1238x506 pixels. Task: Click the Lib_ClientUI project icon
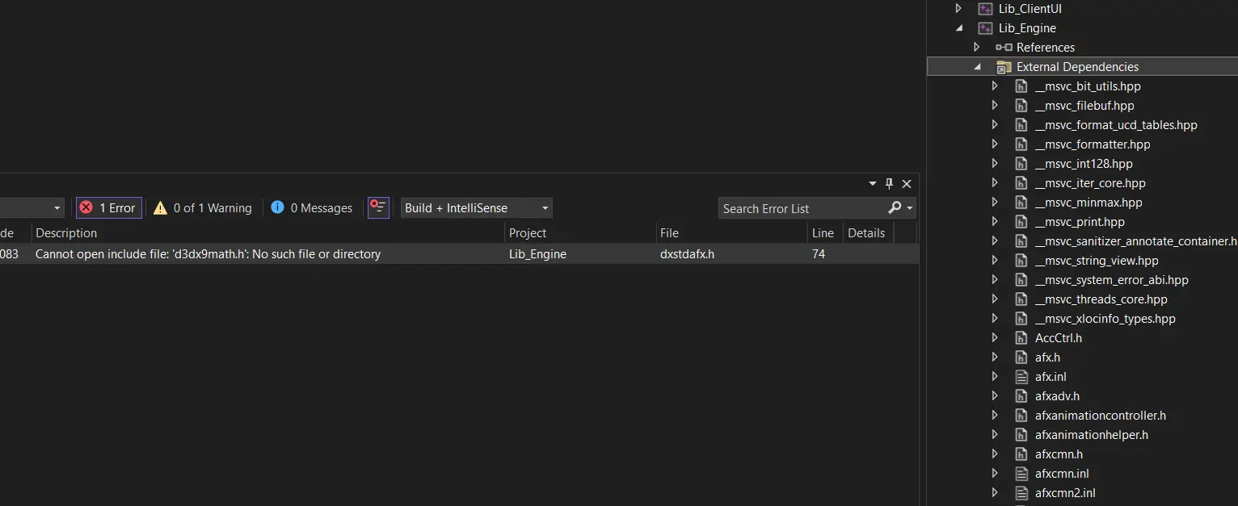tap(985, 9)
